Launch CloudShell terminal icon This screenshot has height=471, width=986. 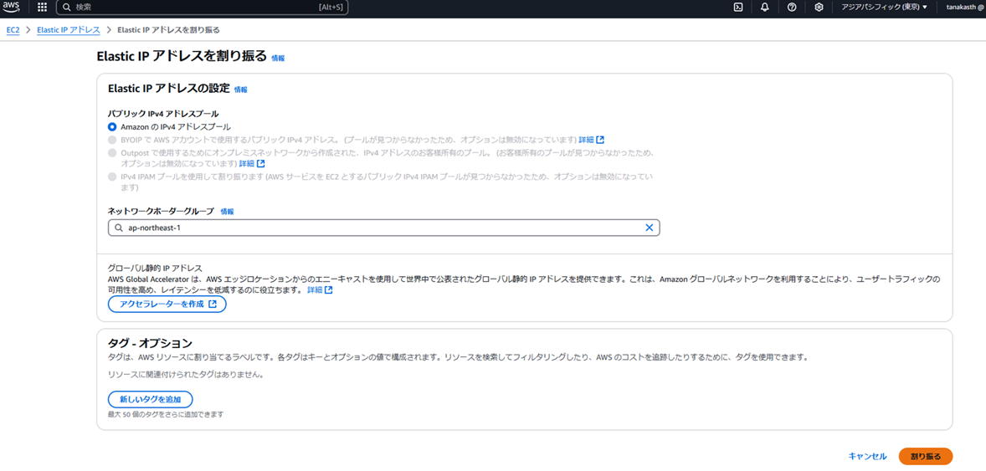coord(738,8)
